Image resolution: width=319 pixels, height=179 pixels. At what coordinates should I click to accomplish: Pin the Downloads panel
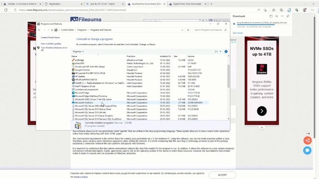pyautogui.click(x=288, y=16)
